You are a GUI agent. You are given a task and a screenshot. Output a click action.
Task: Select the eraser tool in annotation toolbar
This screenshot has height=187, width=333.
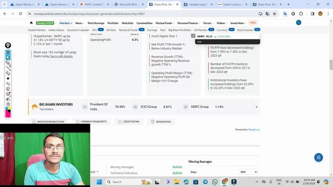pyautogui.click(x=8, y=73)
